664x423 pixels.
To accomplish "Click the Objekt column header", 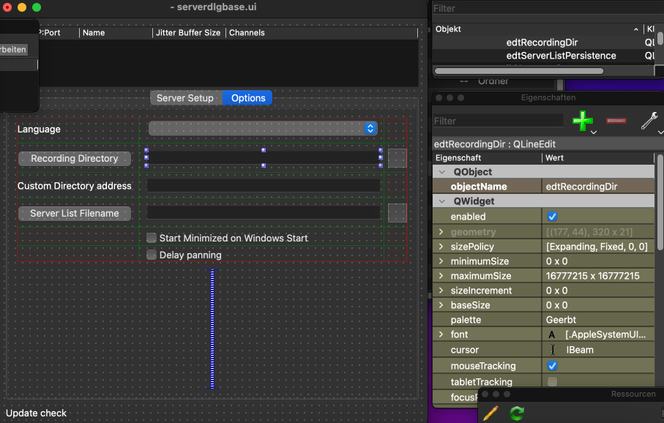I will [537, 29].
